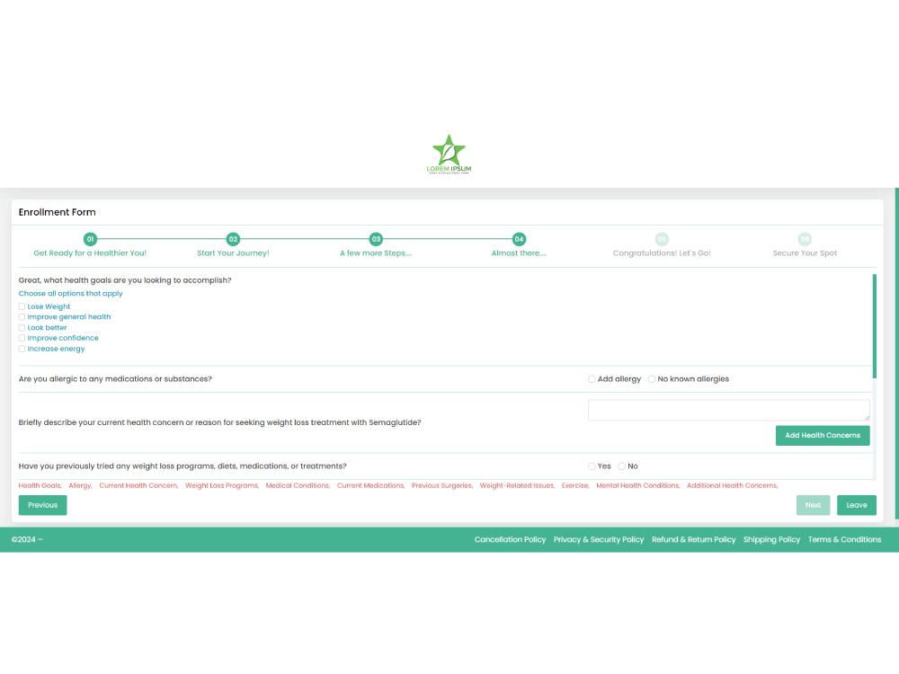The width and height of the screenshot is (899, 674).
Task: Click the Semaglutide health concern question text
Action: tap(219, 422)
